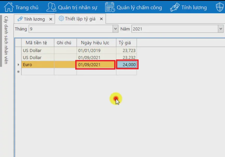Viewport: 225px width, 157px height.
Task: Click the Tính lương handshake icon in the top bar
Action: 175,7
